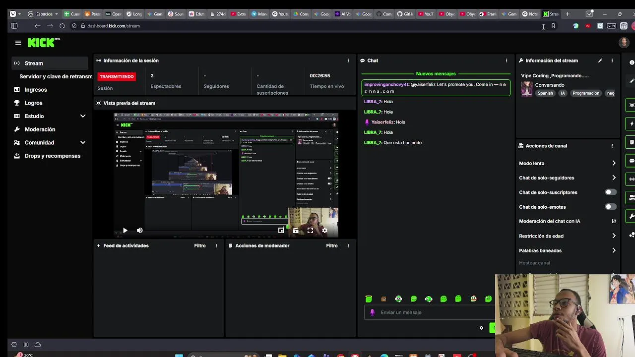635x357 pixels.
Task: Click the Programación tag
Action: click(x=585, y=93)
